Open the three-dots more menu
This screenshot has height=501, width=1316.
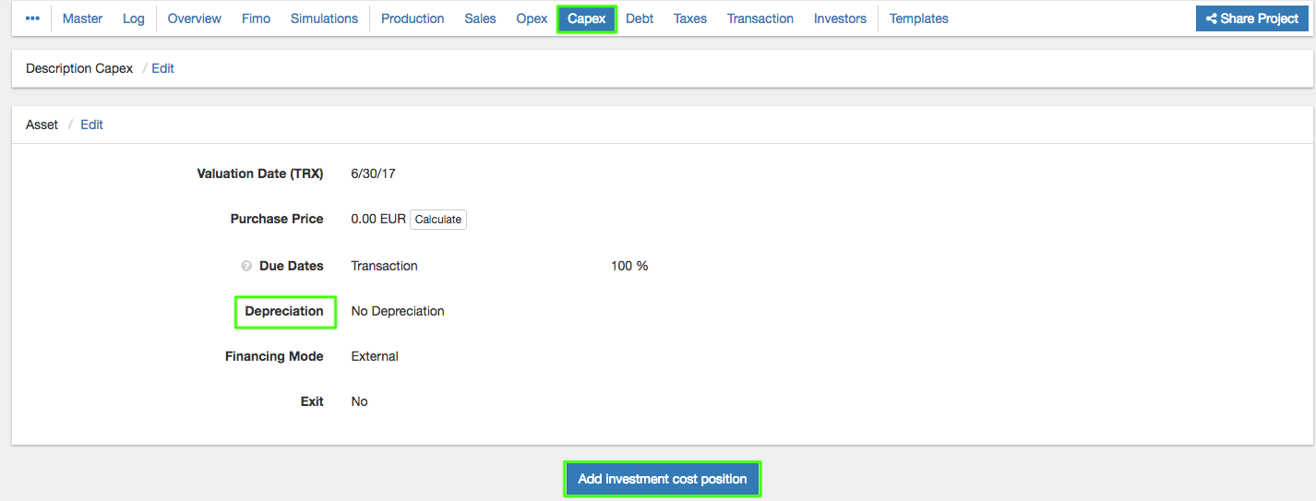point(32,18)
